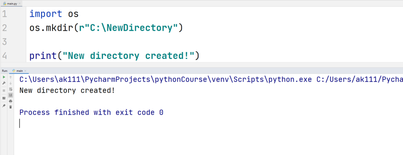403x155 pixels.
Task: Clear console with trash can icon
Action: (10, 107)
